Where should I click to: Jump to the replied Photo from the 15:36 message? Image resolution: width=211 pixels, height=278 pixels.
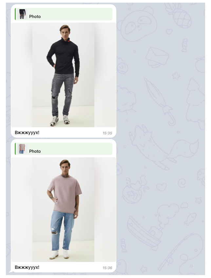click(x=35, y=151)
